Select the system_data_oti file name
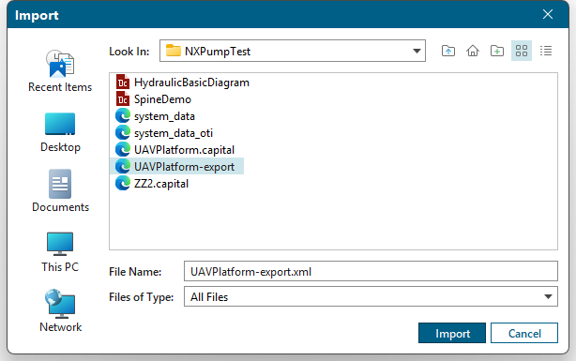The image size is (576, 361). coord(174,133)
